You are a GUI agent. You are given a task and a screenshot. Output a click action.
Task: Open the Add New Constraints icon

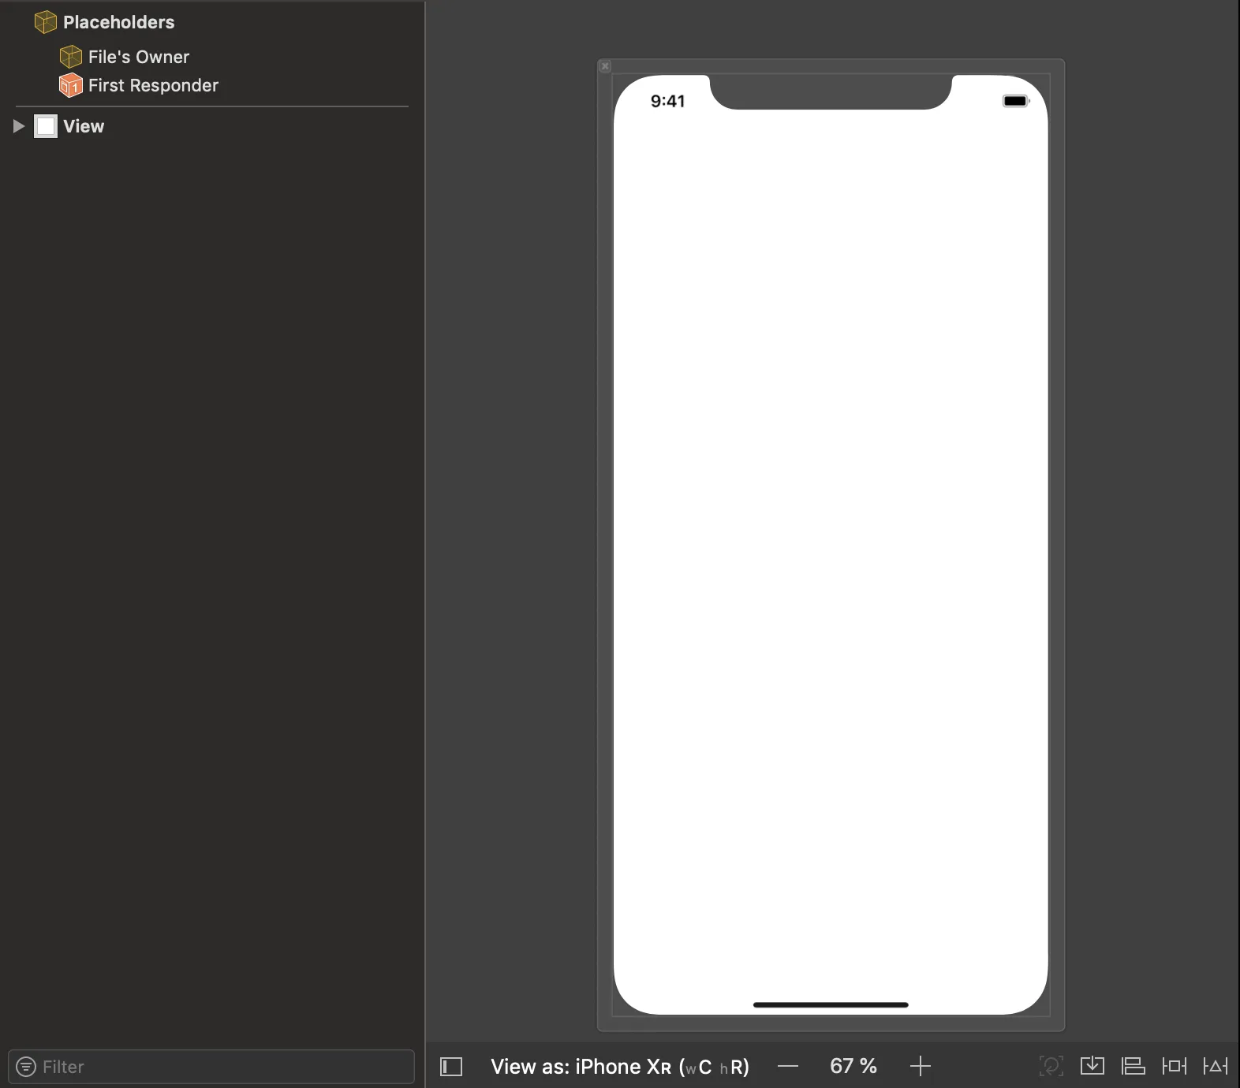pyautogui.click(x=1175, y=1067)
